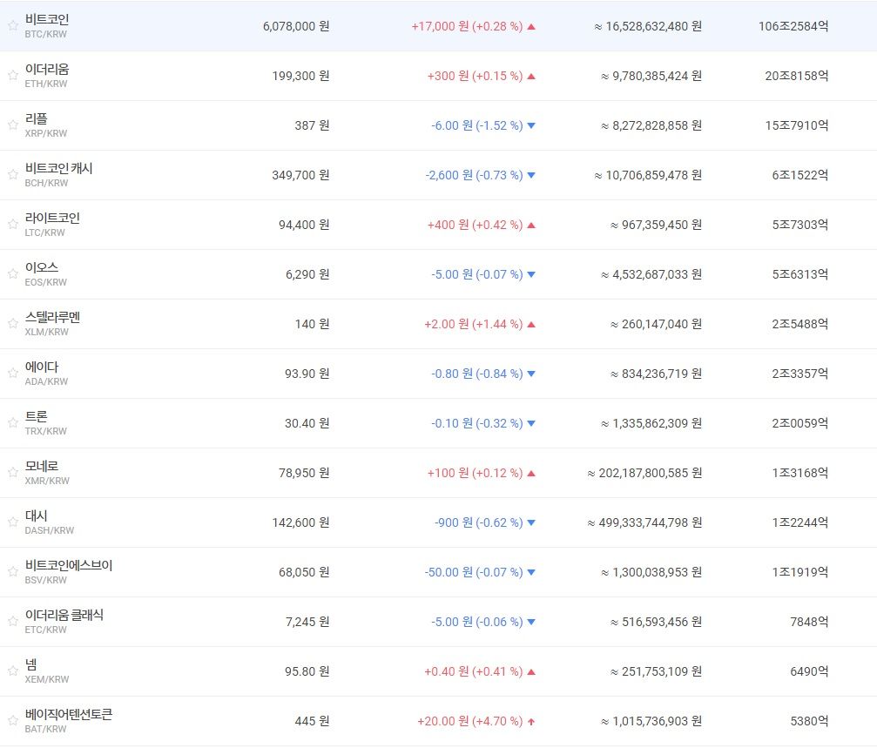
Task: Open the 이오스 coin name link
Action: pos(42,267)
